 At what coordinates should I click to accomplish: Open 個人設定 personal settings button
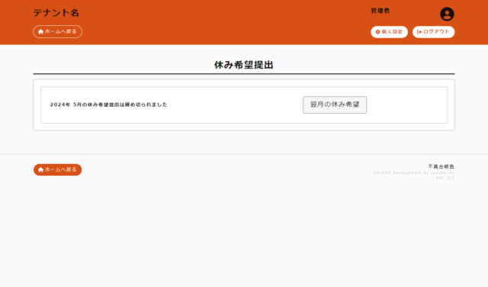389,32
